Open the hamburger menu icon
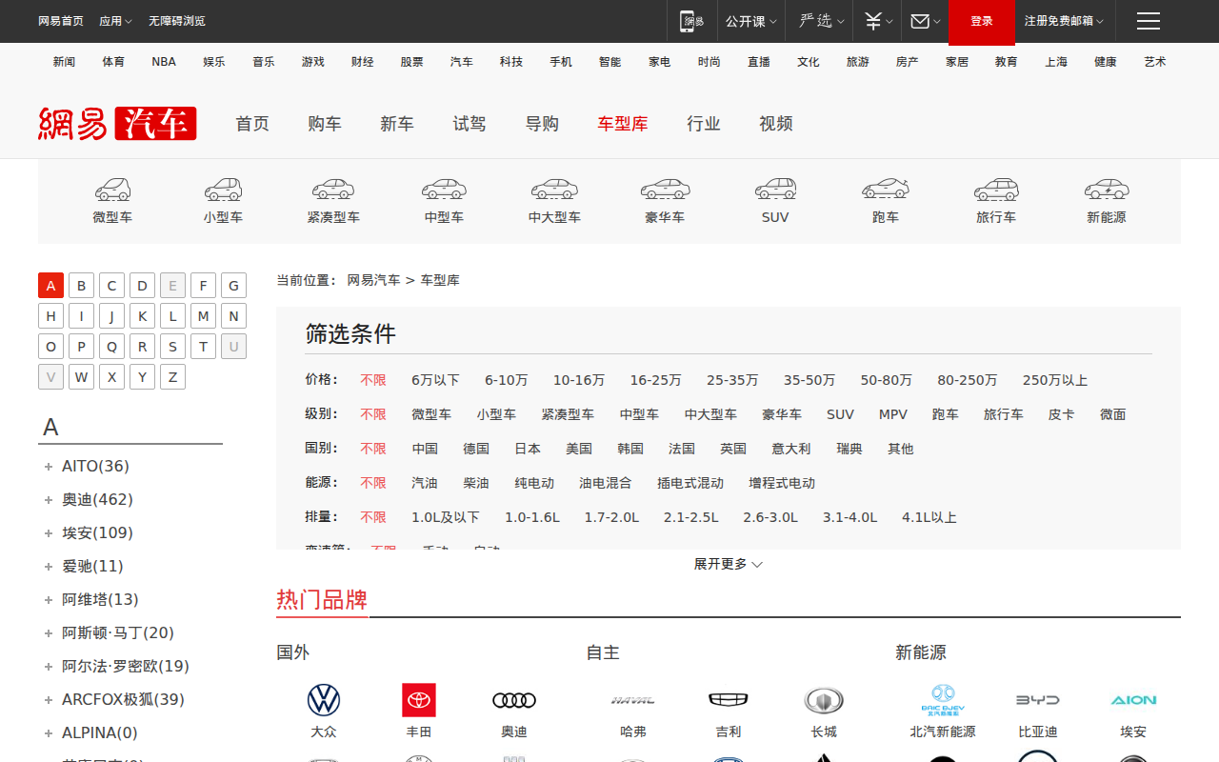The height and width of the screenshot is (762, 1219). tap(1149, 21)
